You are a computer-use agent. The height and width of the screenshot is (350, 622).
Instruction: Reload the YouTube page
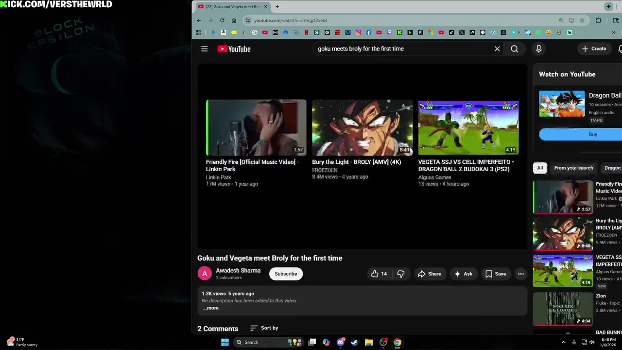coord(222,20)
